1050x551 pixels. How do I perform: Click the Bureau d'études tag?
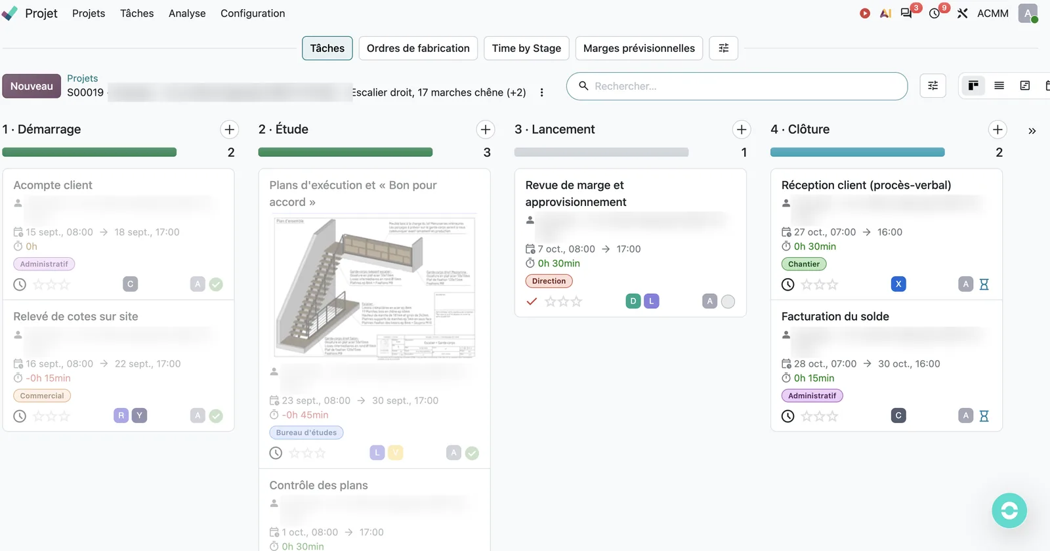(x=306, y=432)
